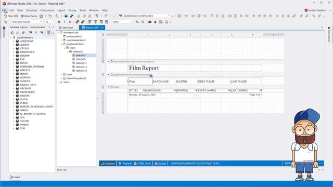Switch to the Start Page tab
The image size is (333, 187).
[x=66, y=28]
